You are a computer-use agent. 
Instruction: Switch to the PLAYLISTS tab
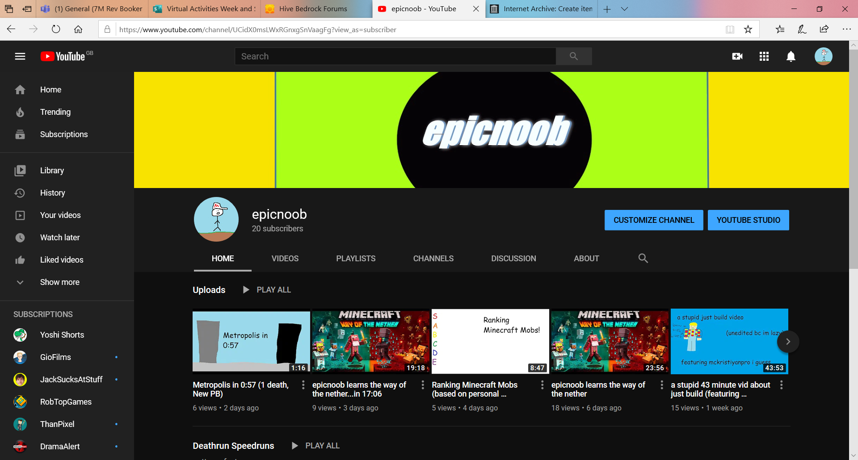356,259
